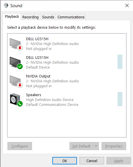Click the Properties button
Viewport: 133px width, 167px height.
coord(114,146)
